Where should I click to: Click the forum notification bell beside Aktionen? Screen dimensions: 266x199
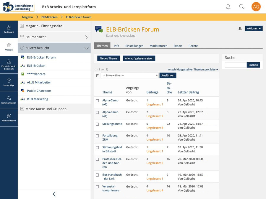click(x=240, y=29)
